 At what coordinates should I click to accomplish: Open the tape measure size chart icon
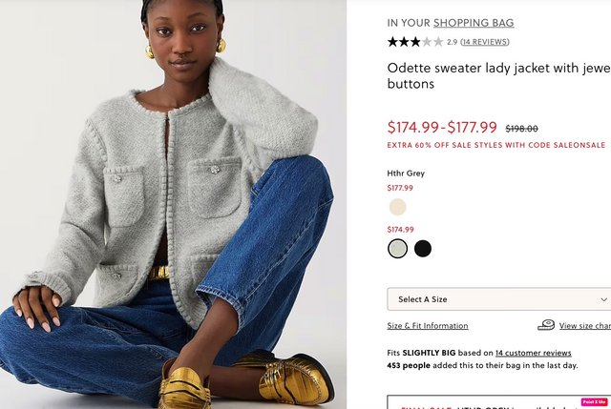[546, 325]
